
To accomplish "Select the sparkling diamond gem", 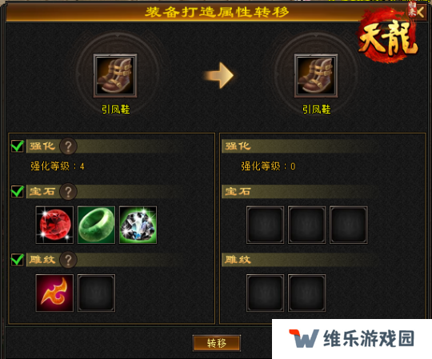I will point(138,225).
